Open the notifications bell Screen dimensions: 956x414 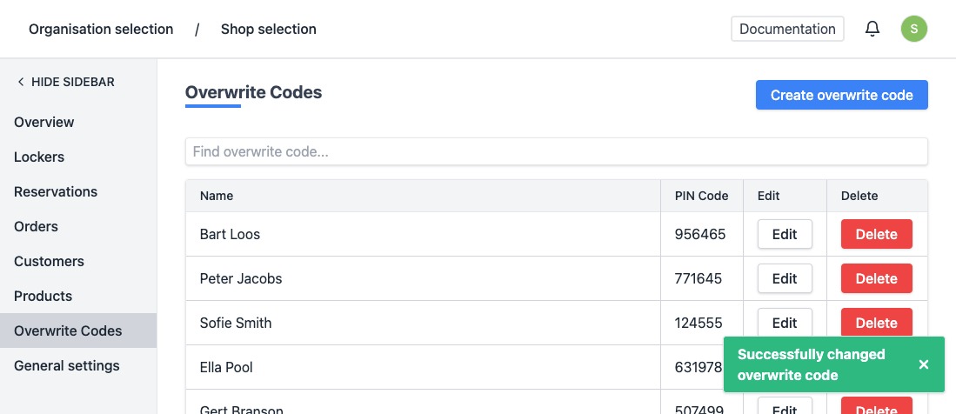872,29
